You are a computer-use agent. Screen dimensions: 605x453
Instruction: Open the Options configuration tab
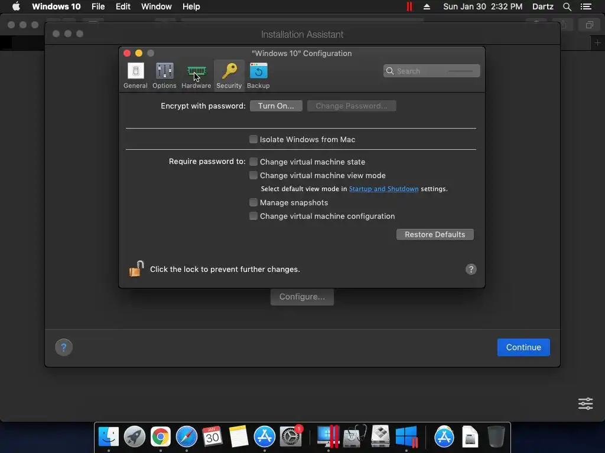(164, 75)
